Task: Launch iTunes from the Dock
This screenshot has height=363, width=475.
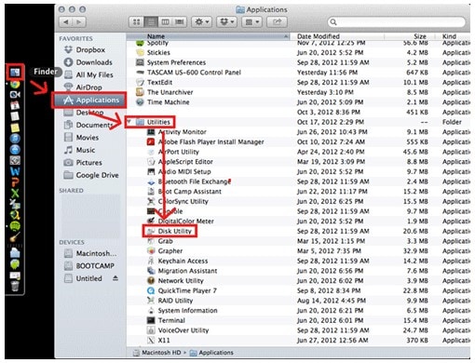Action: [15, 139]
